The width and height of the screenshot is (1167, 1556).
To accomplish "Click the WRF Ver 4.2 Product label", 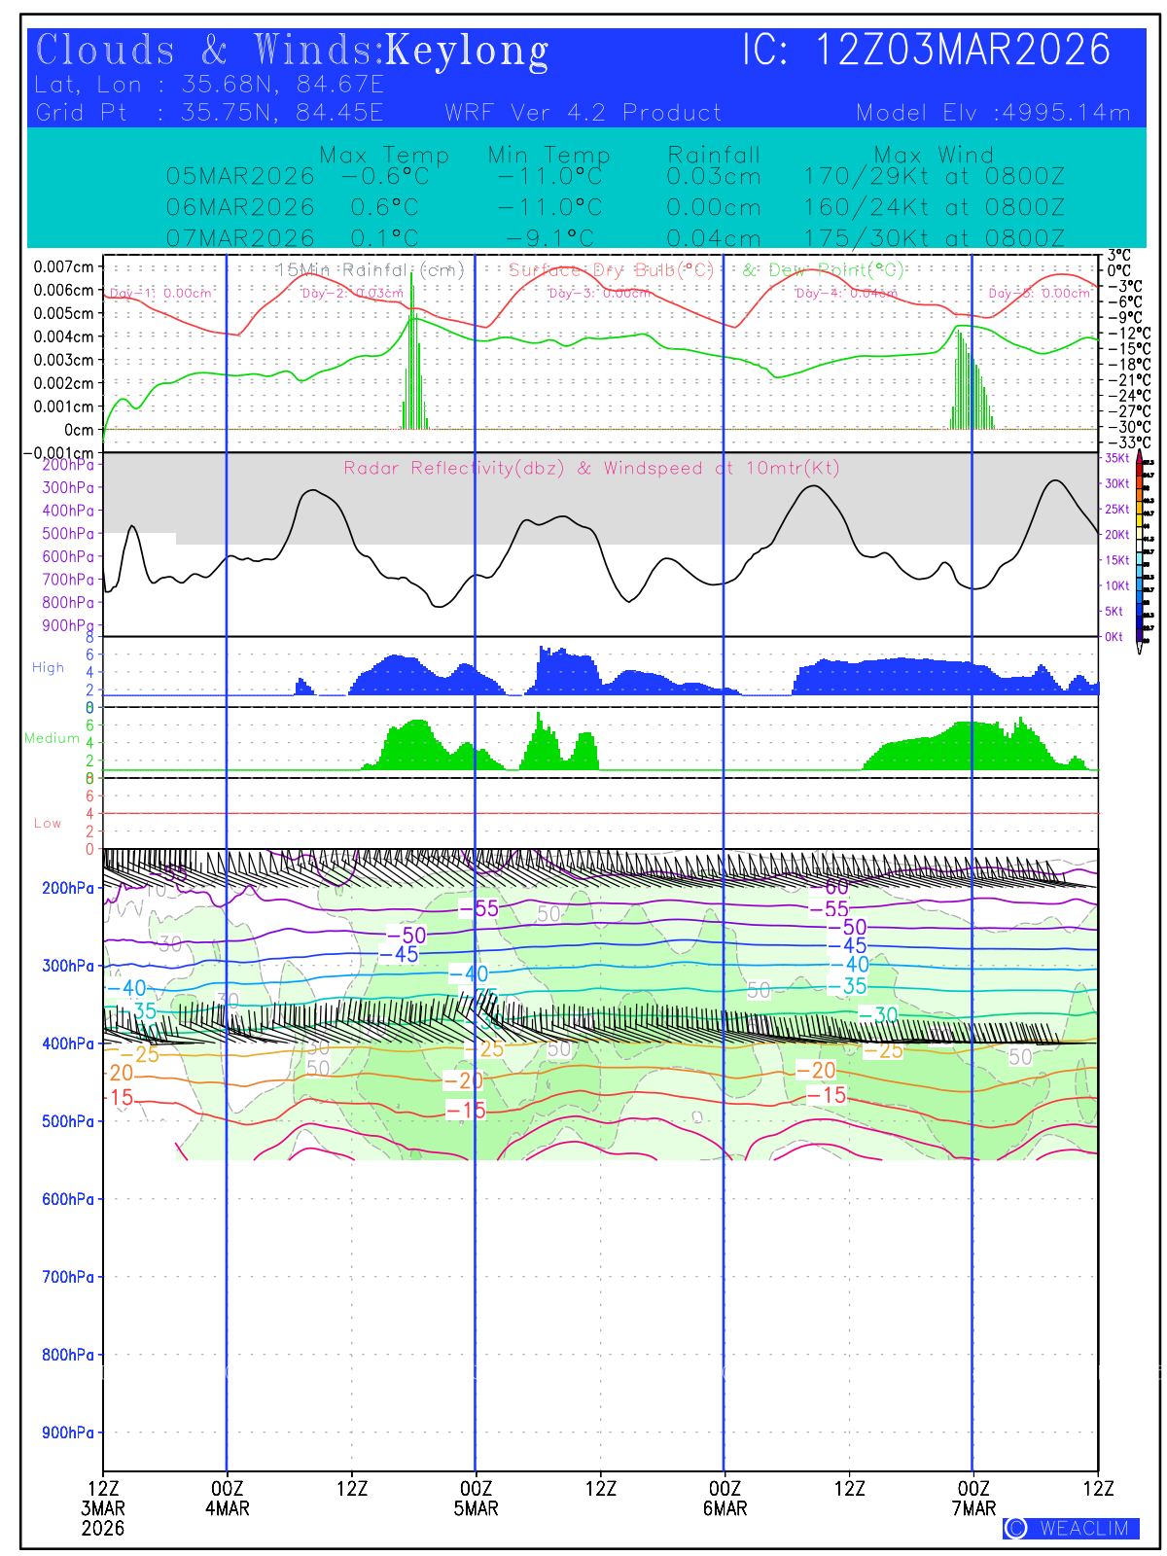I will pos(583,113).
